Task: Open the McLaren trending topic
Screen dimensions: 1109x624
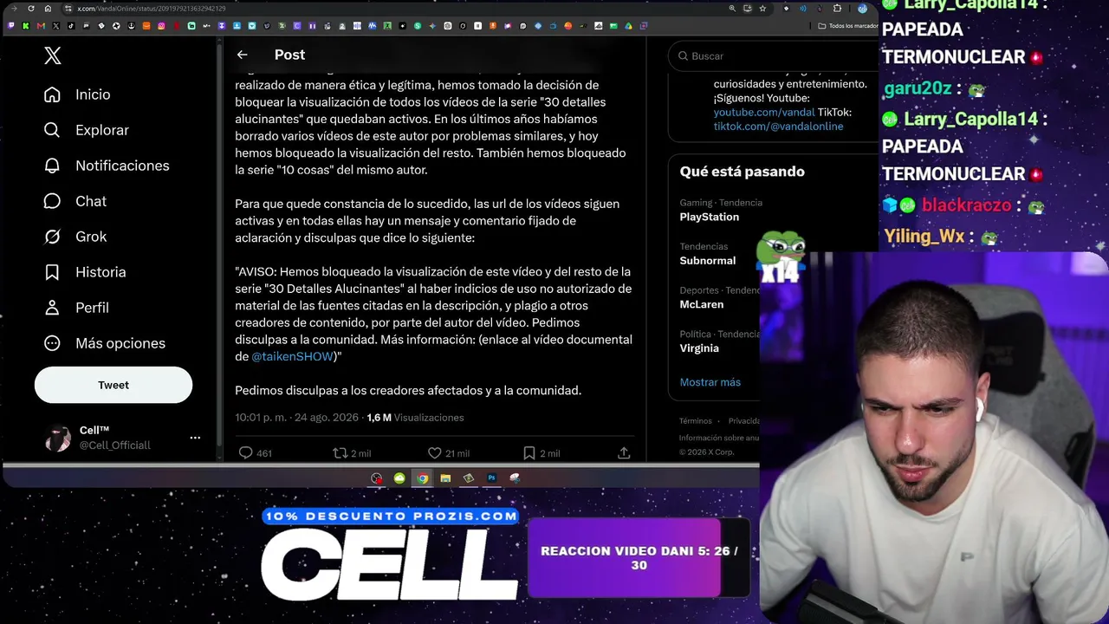Action: pyautogui.click(x=702, y=305)
